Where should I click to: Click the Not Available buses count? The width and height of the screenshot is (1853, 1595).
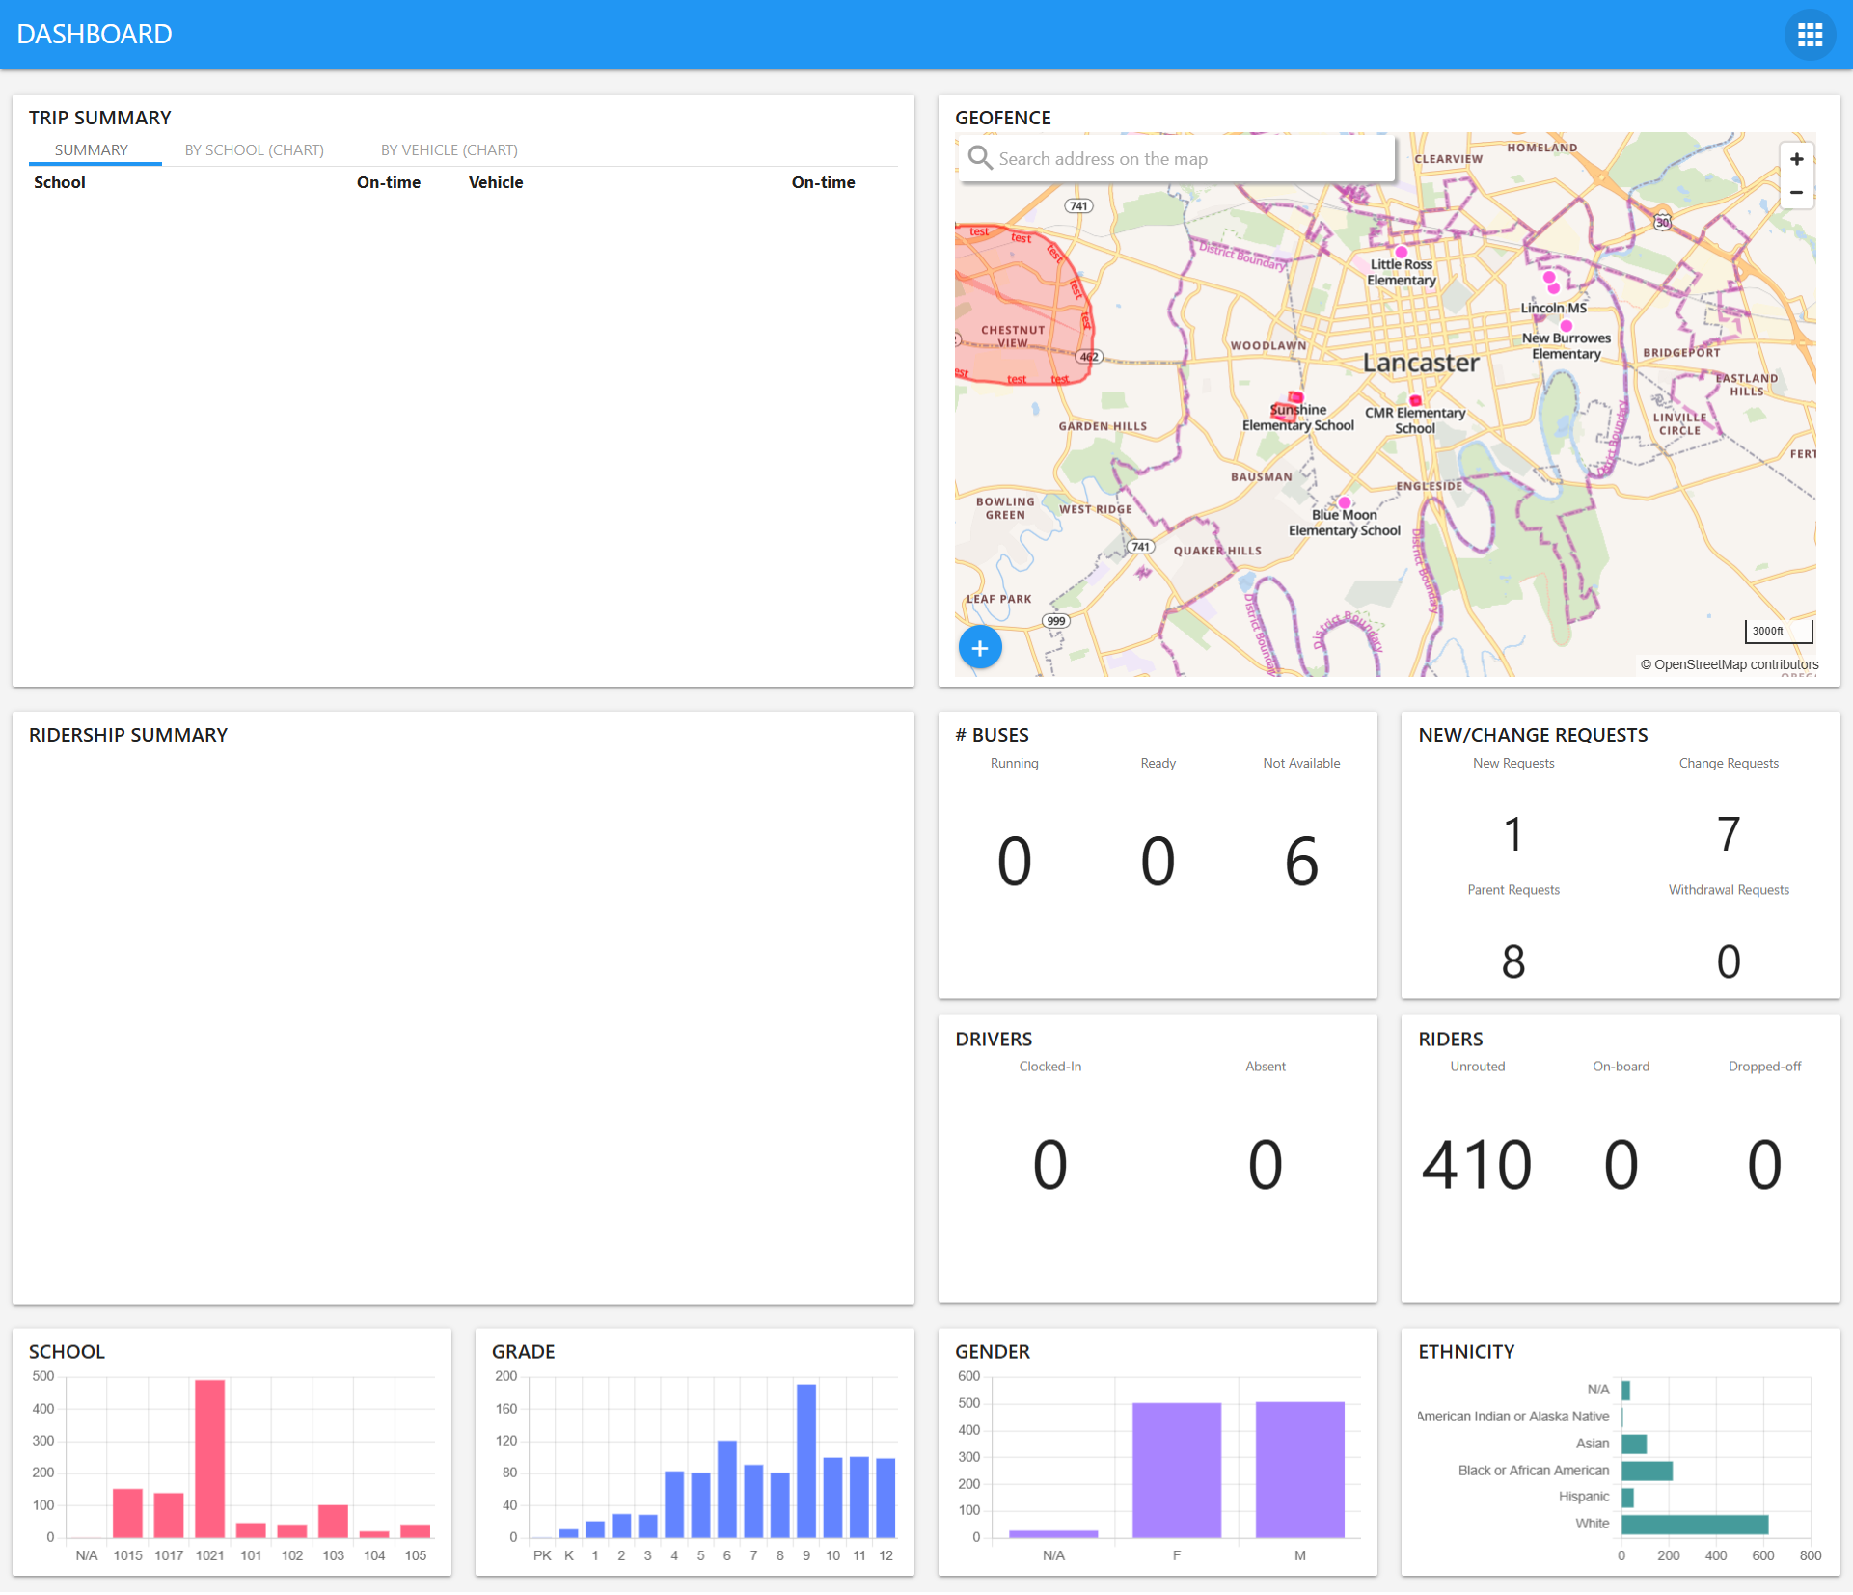tap(1300, 861)
